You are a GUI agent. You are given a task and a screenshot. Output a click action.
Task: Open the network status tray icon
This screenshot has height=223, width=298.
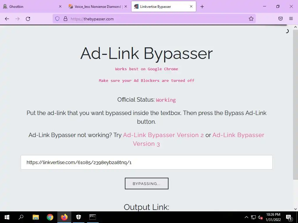point(253,217)
